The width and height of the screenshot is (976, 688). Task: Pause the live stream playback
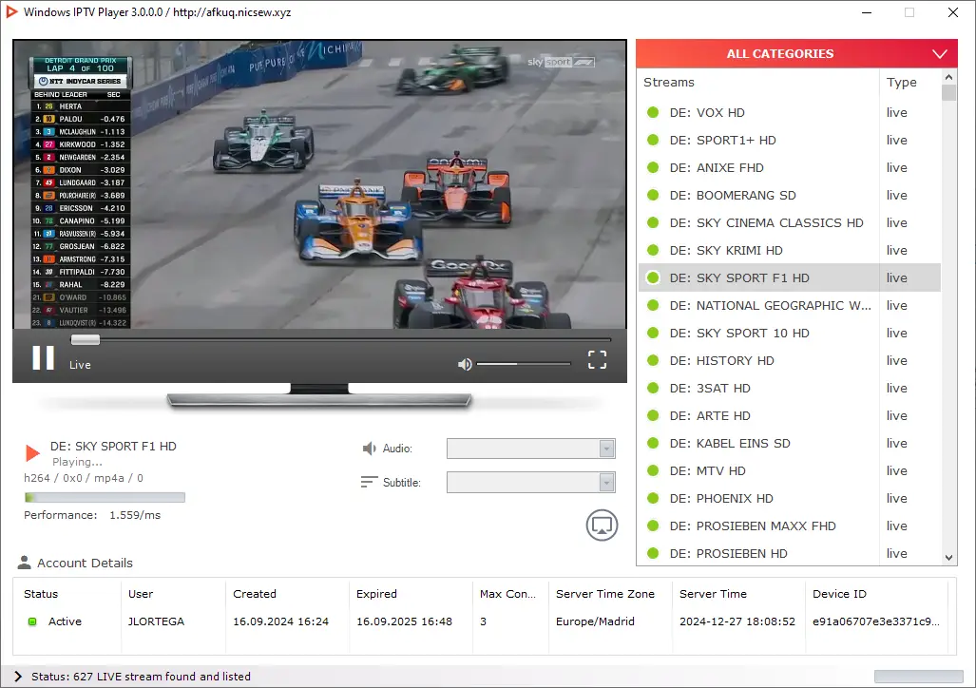click(x=43, y=358)
